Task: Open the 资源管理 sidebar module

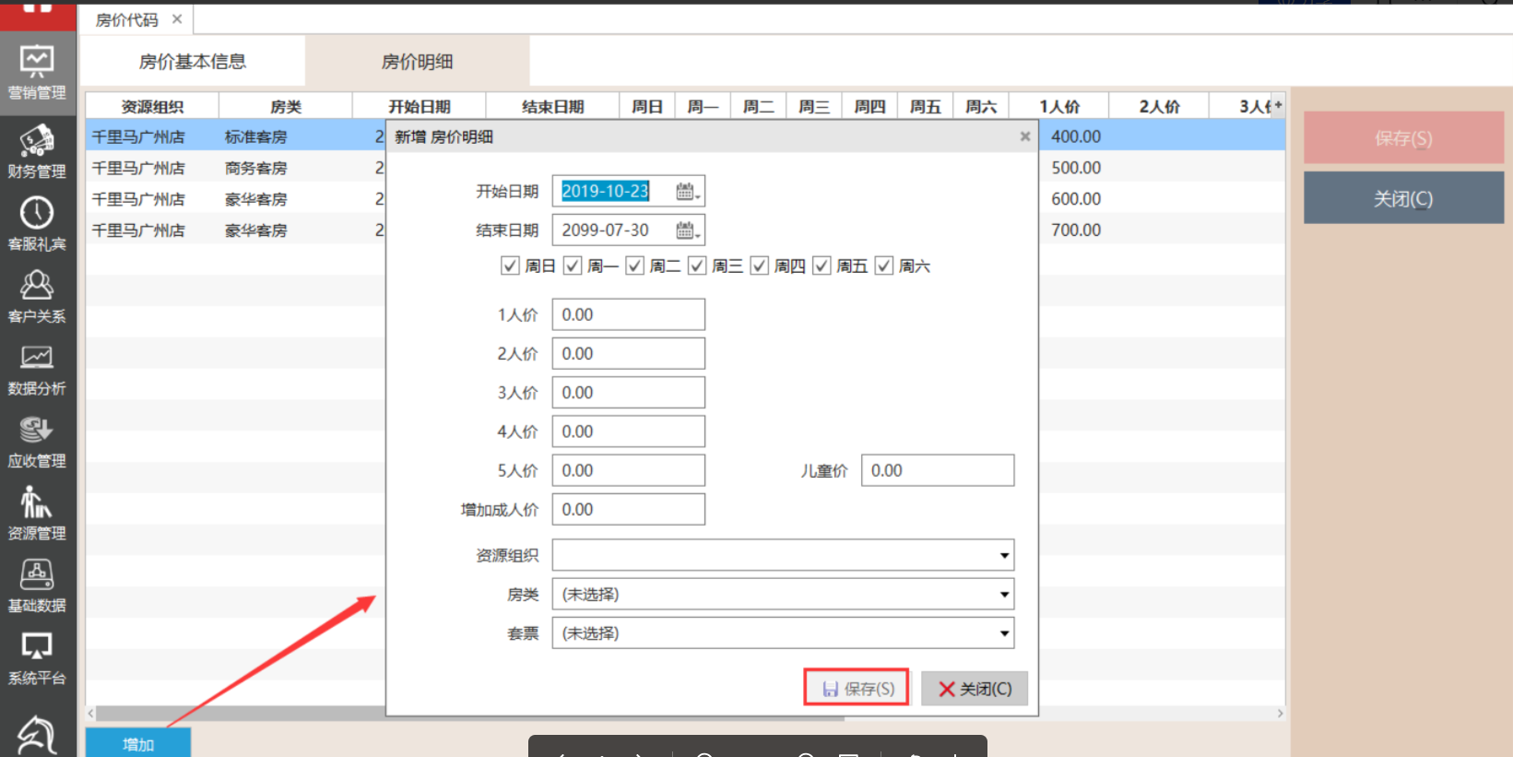Action: (x=37, y=513)
